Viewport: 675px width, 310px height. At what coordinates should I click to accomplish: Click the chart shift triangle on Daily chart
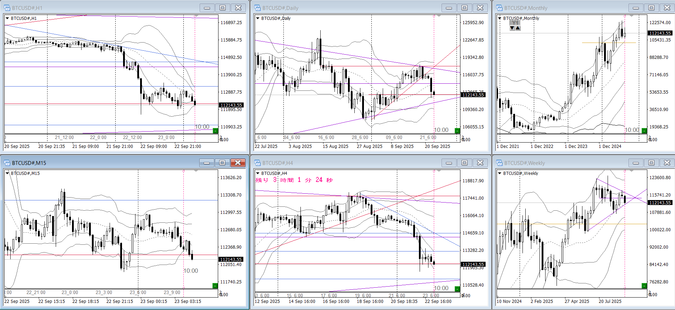[x=439, y=16]
